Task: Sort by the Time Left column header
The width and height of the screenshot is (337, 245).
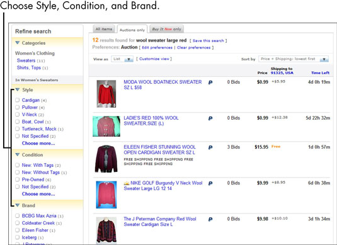Action: [x=320, y=73]
